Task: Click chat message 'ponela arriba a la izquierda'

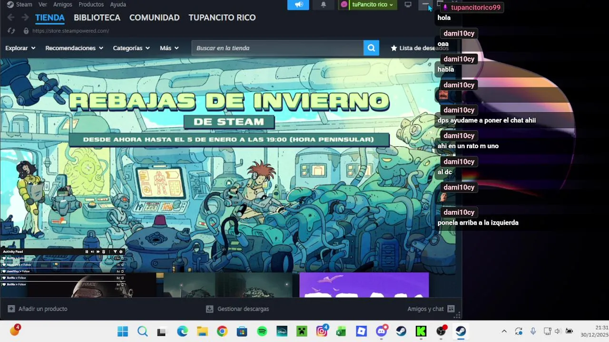Action: (478, 223)
